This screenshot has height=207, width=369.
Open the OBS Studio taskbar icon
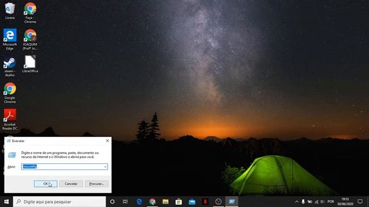point(219,202)
